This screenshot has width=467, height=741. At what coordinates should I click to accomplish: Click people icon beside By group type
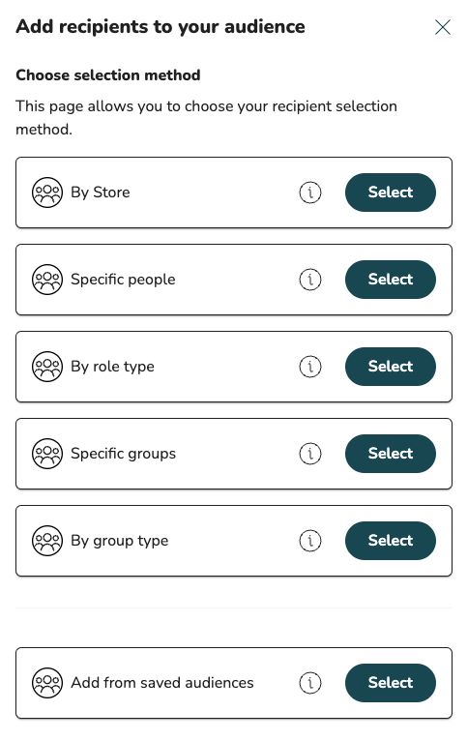click(47, 540)
